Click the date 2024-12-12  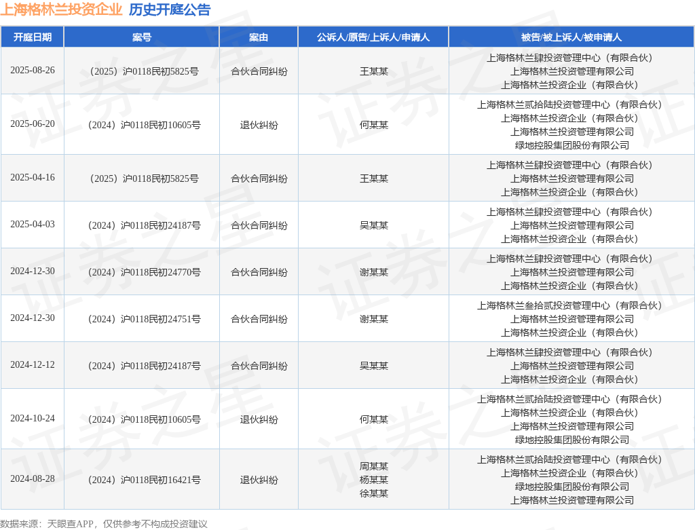33,365
